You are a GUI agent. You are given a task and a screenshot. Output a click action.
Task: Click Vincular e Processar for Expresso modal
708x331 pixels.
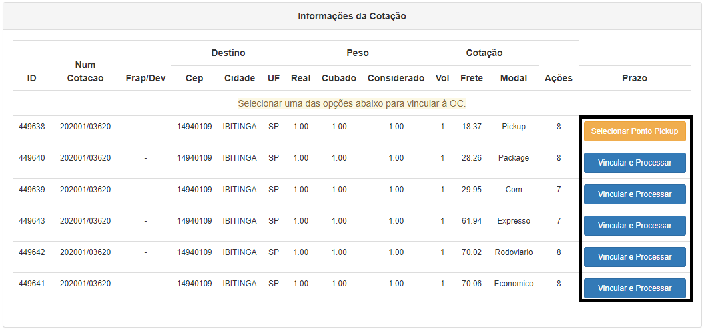(635, 226)
